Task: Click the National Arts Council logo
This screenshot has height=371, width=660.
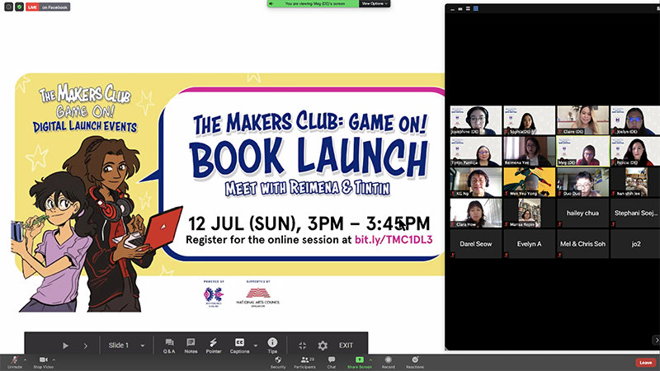Action: (258, 297)
